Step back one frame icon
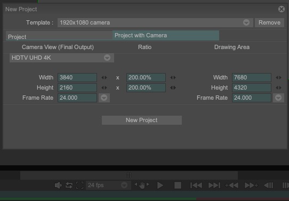This screenshot has height=201, width=289. point(269,185)
